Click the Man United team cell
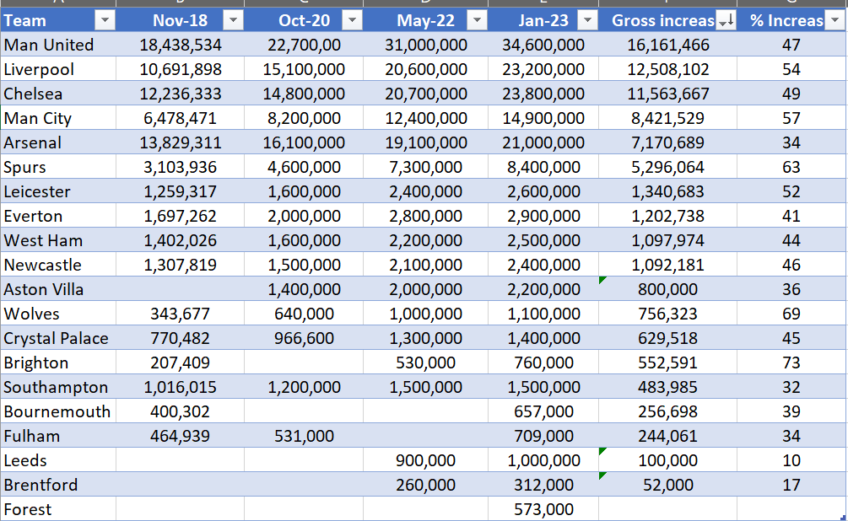 pyautogui.click(x=58, y=45)
